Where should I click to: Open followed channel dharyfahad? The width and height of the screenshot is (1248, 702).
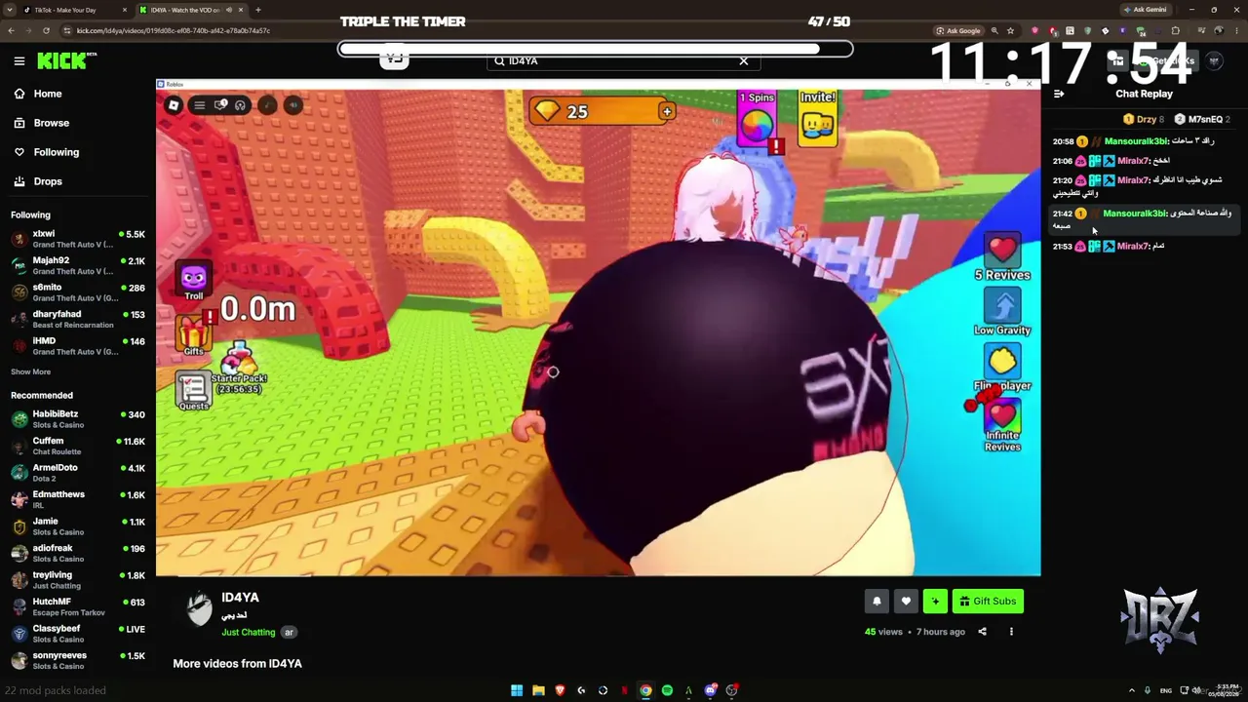tap(78, 319)
